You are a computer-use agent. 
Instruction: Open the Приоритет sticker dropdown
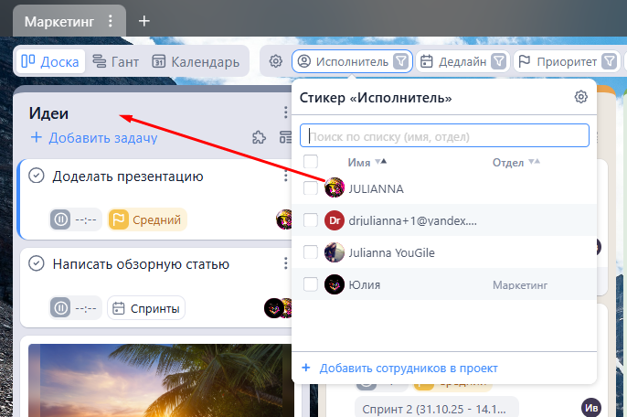pyautogui.click(x=558, y=61)
